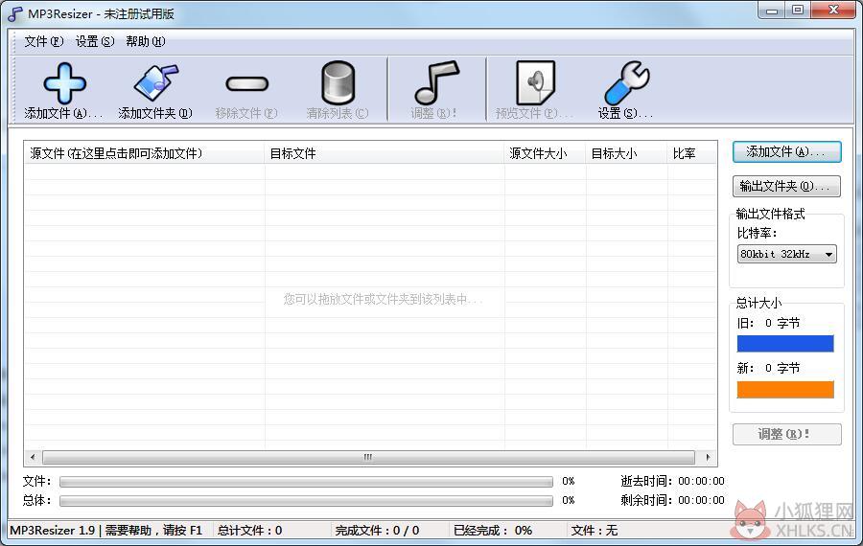The image size is (863, 546).
Task: Open Settings via the wrench toolbar icon
Action: coord(627,83)
